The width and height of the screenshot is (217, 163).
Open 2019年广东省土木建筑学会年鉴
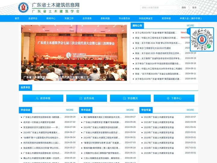coord(159,133)
